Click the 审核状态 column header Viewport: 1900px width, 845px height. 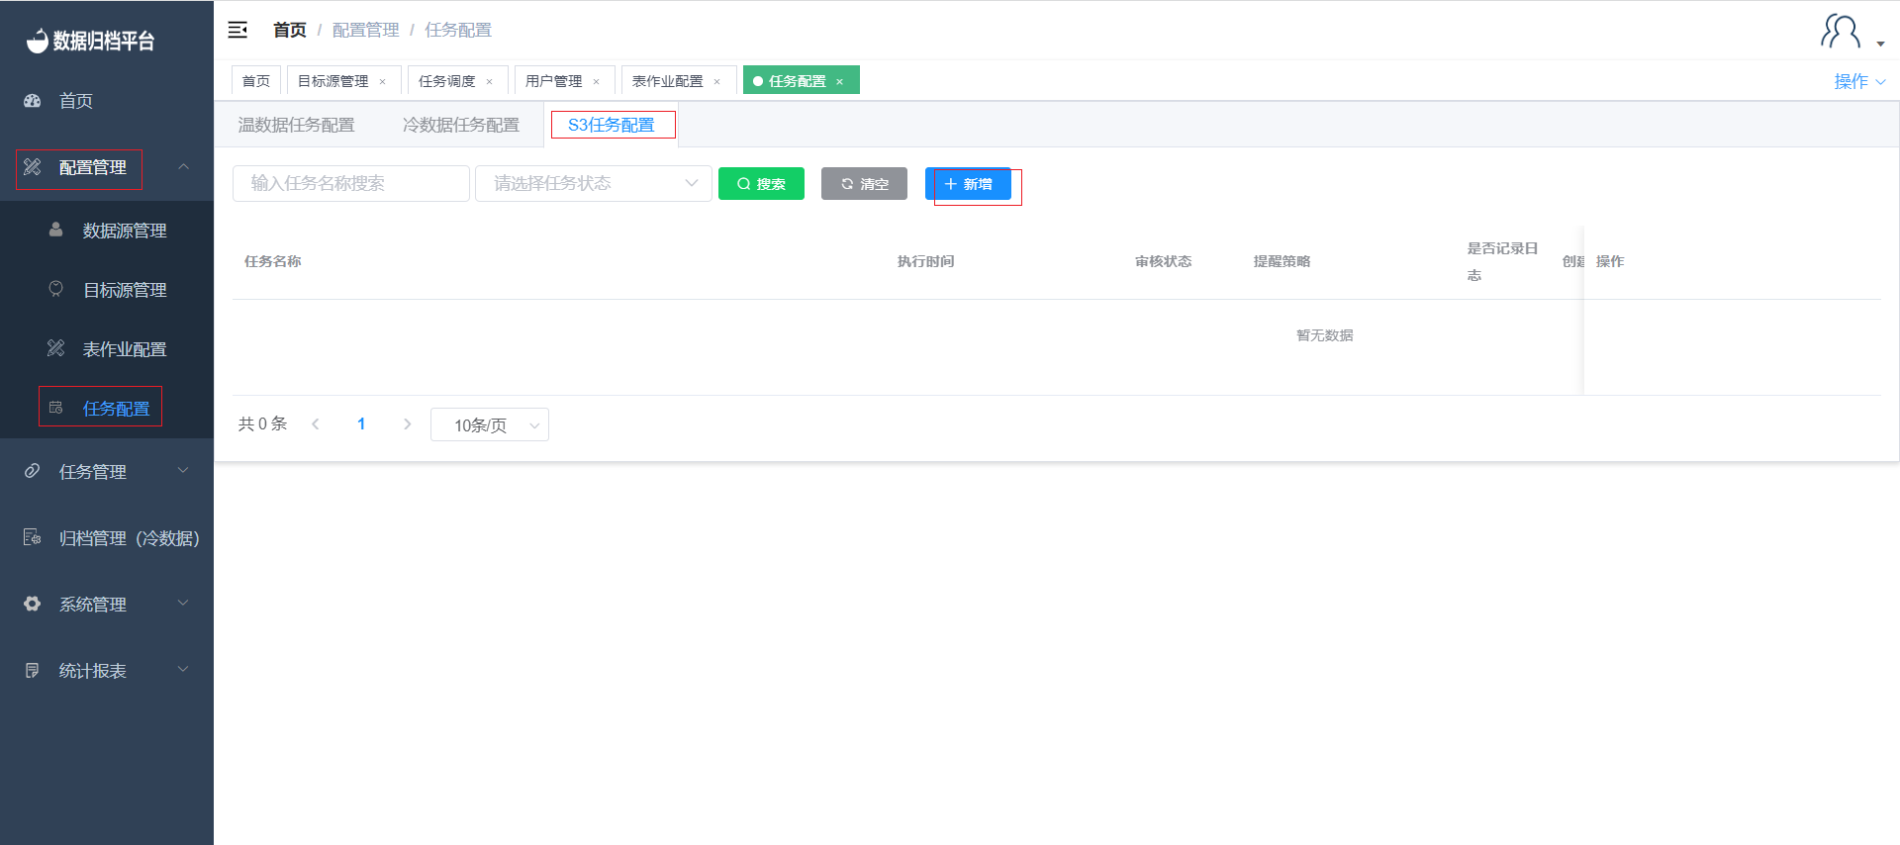point(1164,261)
